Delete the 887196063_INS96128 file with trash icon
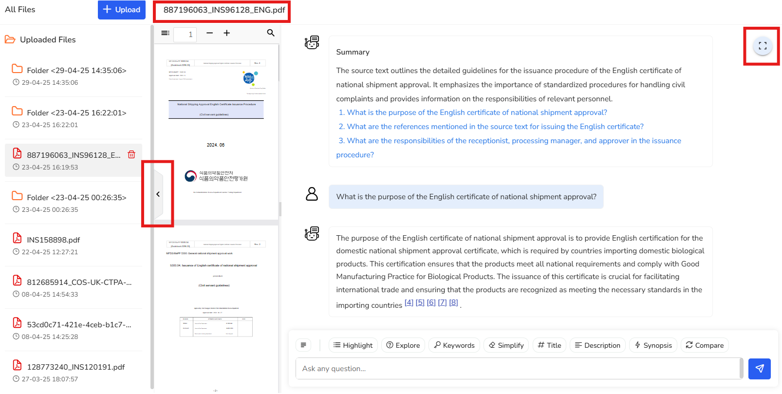This screenshot has height=394, width=782. coord(131,154)
